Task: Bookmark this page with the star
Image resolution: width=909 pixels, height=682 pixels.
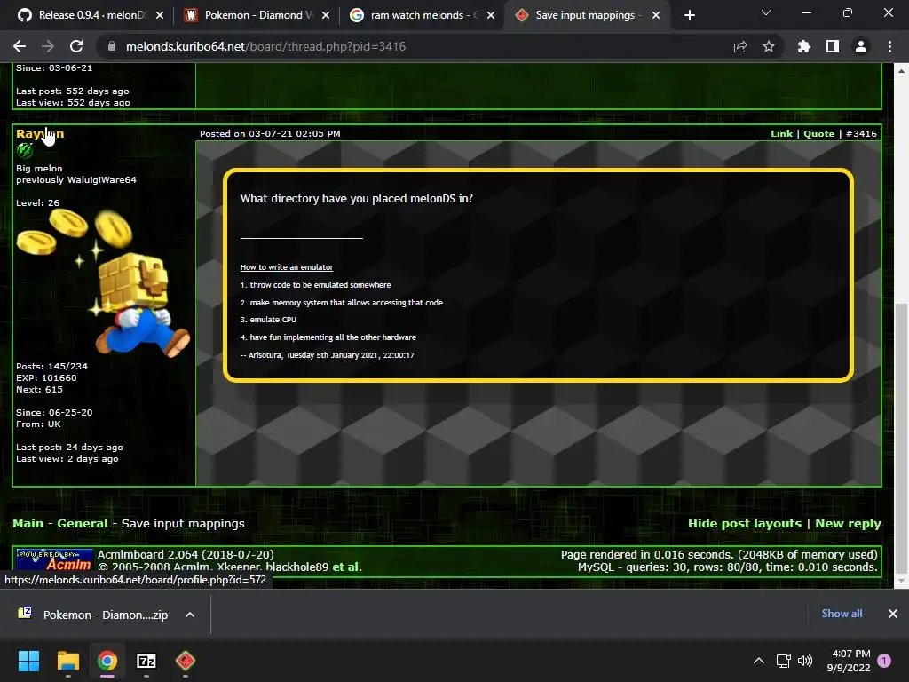Action: [769, 46]
